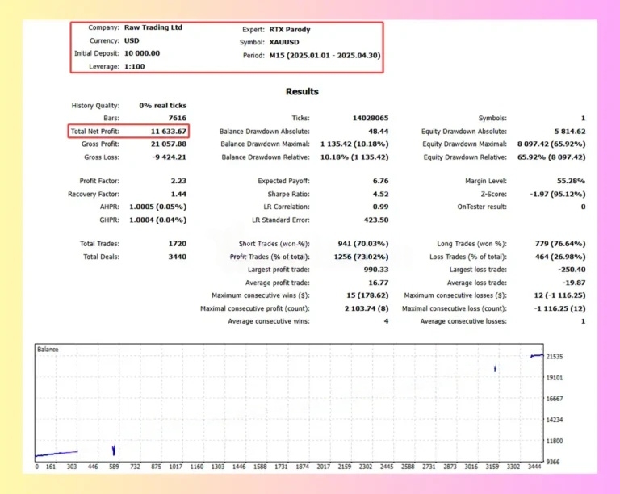Viewport: 620px width, 494px height.
Task: Select the Gross Loss value -9 424.21
Action: point(170,157)
